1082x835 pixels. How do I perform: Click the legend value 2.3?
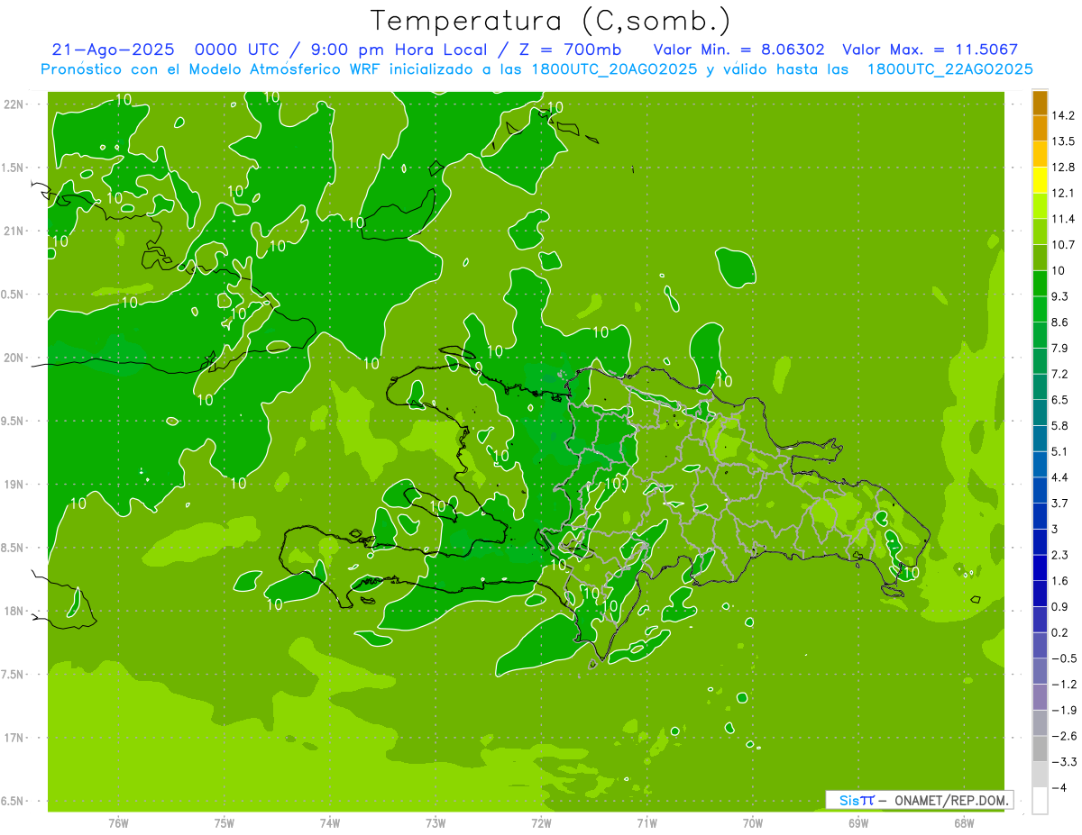[x=1060, y=555]
